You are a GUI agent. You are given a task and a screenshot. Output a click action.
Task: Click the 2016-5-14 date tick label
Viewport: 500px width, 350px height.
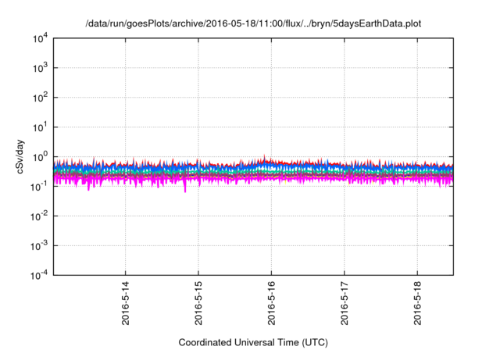click(x=126, y=303)
